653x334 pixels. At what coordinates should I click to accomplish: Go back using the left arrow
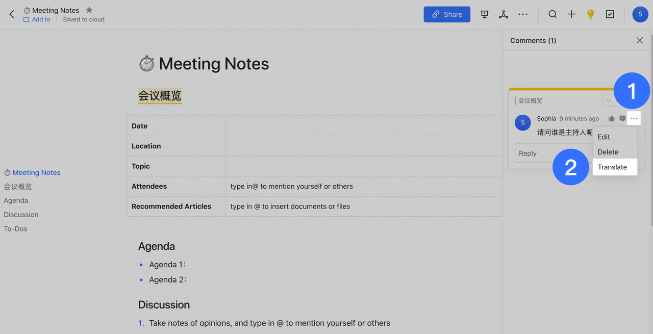(12, 14)
